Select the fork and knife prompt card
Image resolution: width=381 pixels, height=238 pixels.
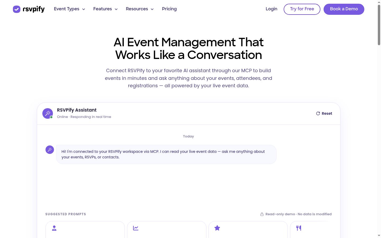[x=311, y=230]
